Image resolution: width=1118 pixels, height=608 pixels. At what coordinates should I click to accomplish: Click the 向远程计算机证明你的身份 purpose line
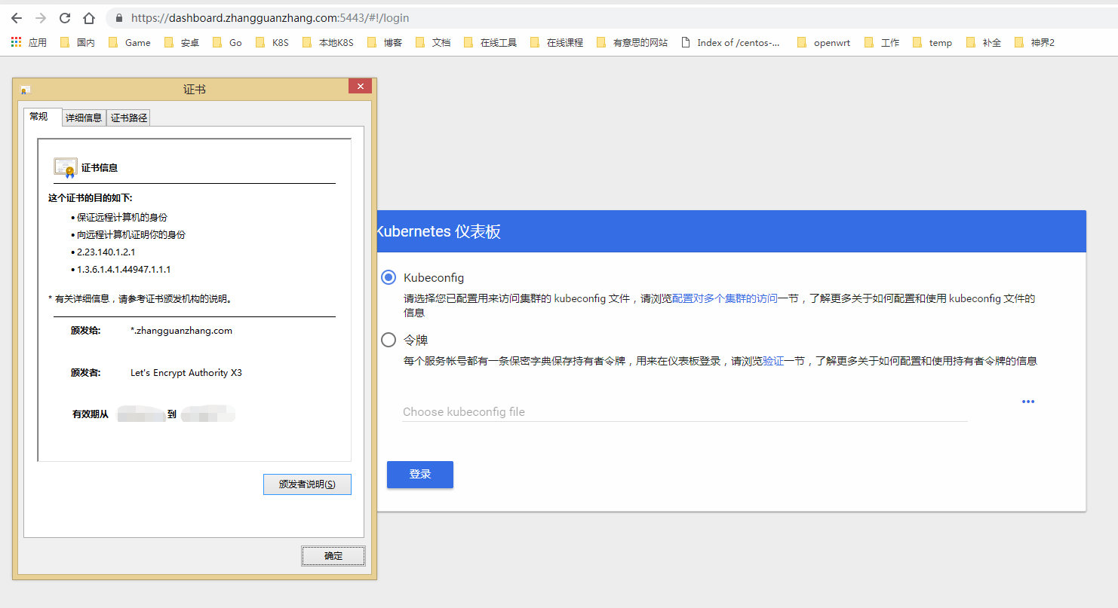coord(131,235)
